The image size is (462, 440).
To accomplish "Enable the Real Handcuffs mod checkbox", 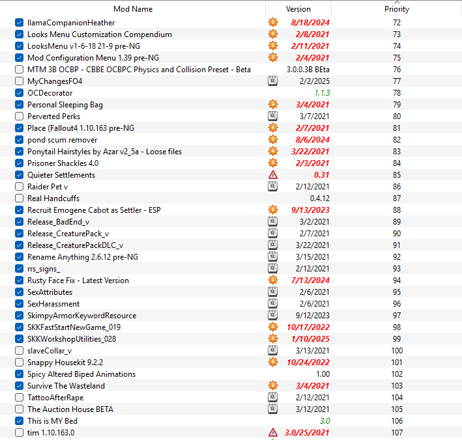I will tap(19, 199).
